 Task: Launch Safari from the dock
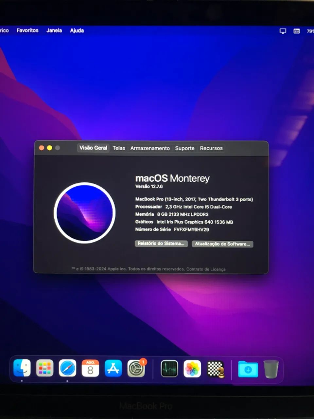(68, 368)
